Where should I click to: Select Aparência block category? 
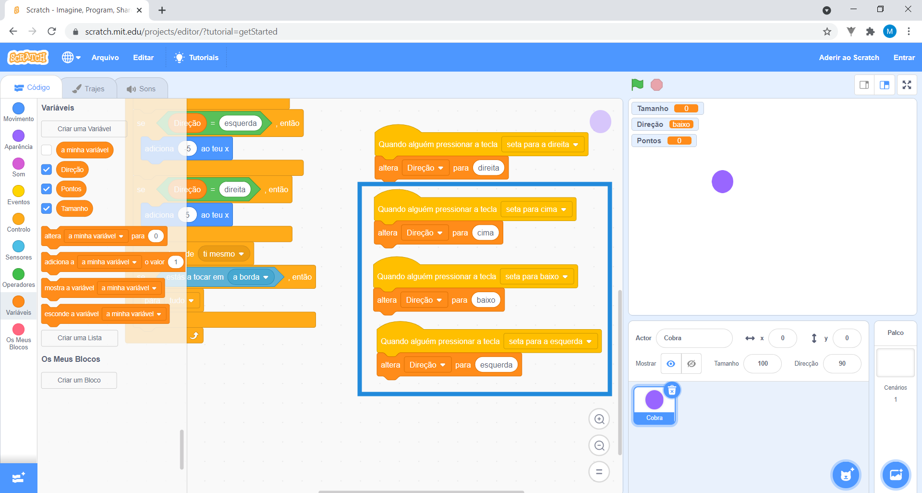pos(19,140)
